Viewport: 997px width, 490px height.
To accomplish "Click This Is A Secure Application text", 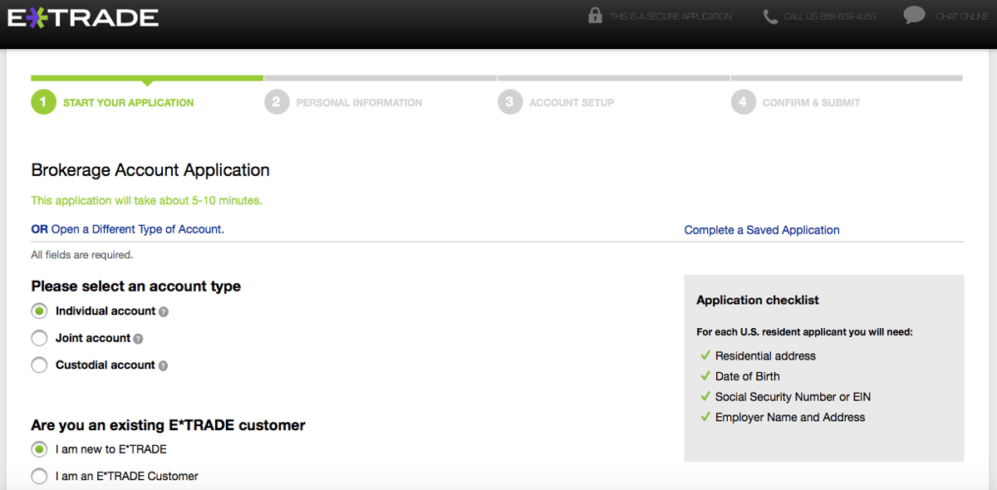I will coord(670,17).
